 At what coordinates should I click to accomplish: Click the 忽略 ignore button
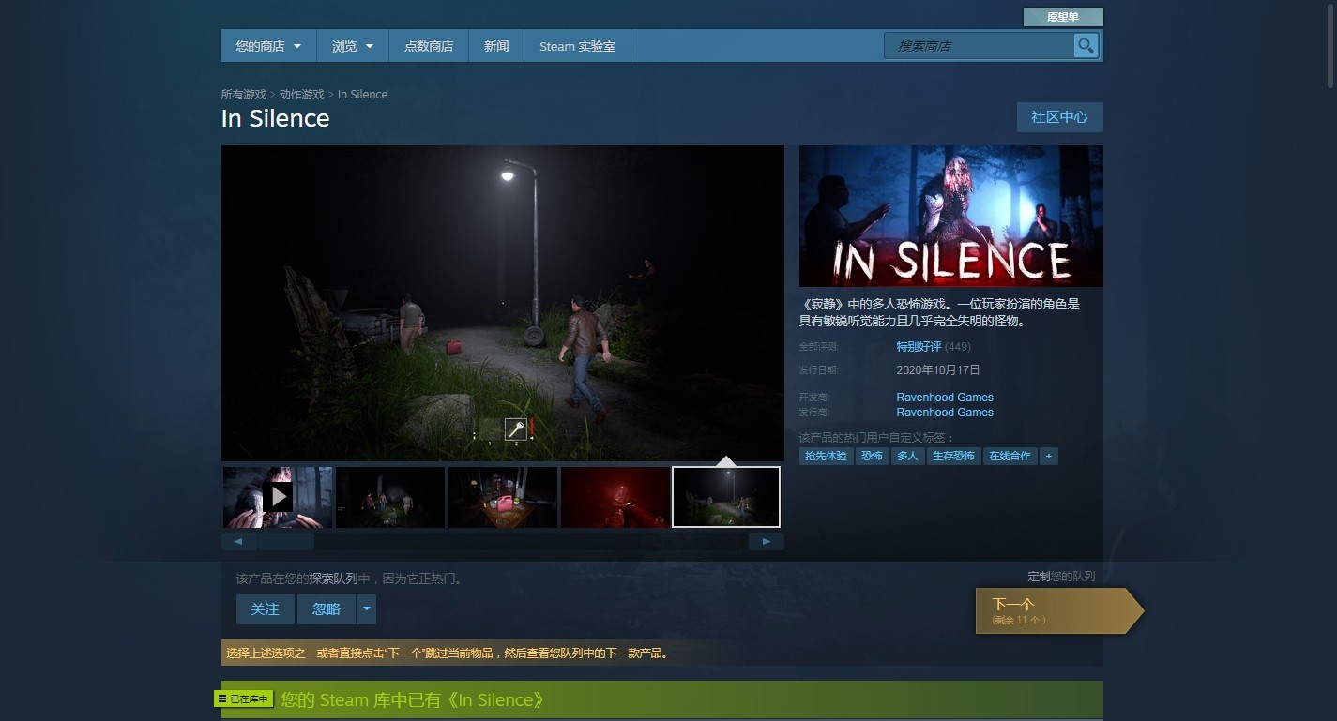click(327, 609)
